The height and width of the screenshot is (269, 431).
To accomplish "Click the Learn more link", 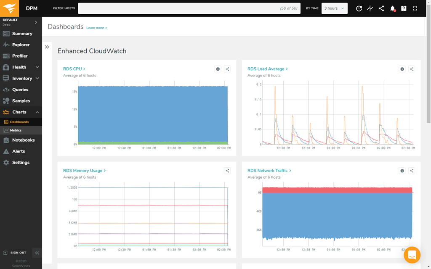I will click(96, 28).
